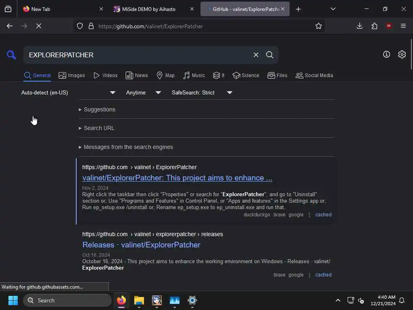List all tabs with the dropdown chevron
The width and height of the screenshot is (413, 310).
click(x=333, y=9)
